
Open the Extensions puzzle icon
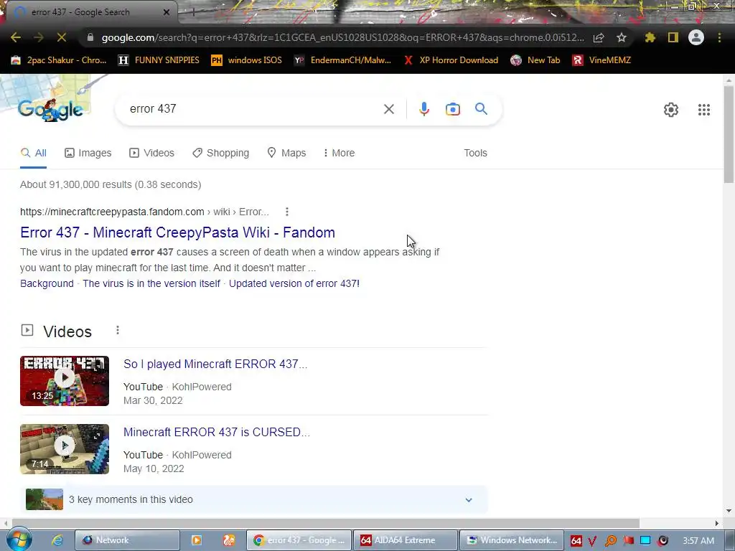pos(650,37)
